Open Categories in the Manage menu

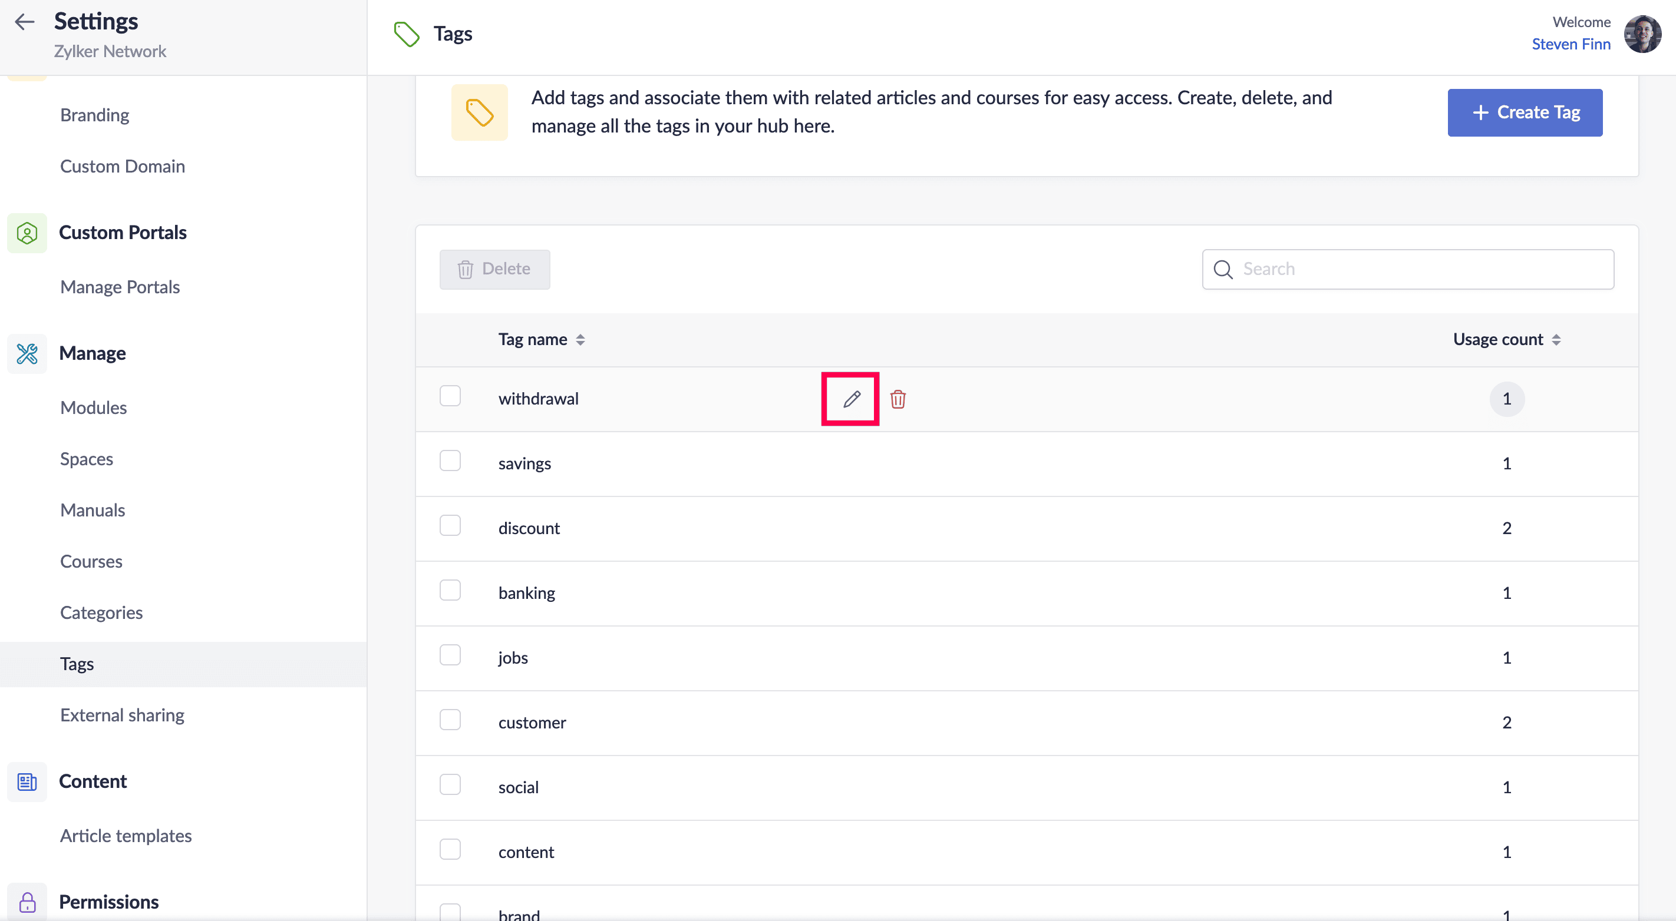click(x=101, y=612)
